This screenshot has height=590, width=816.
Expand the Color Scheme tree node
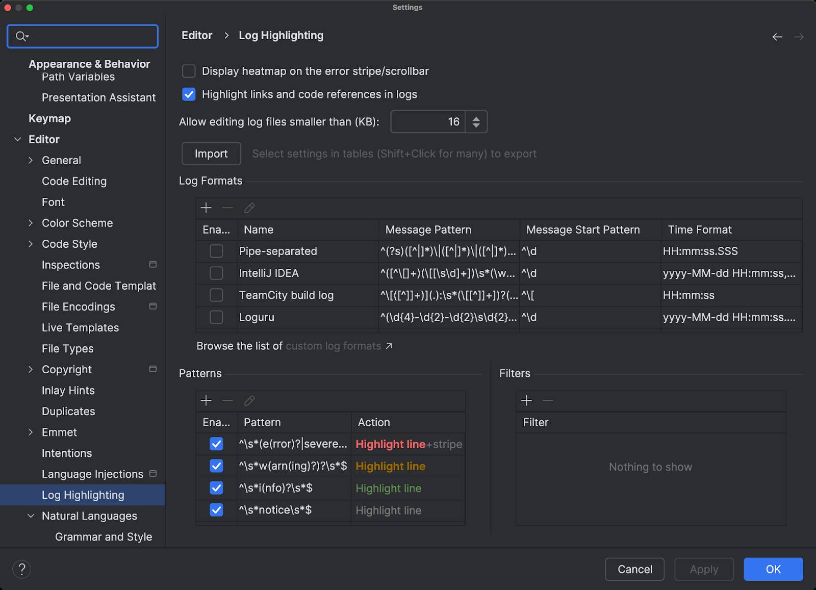tap(31, 223)
